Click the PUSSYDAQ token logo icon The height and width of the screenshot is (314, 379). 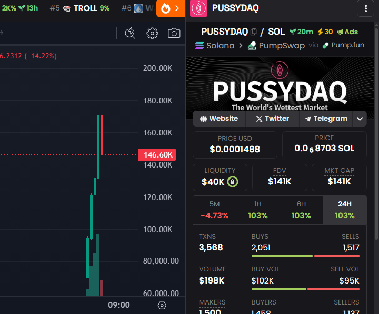tap(198, 8)
